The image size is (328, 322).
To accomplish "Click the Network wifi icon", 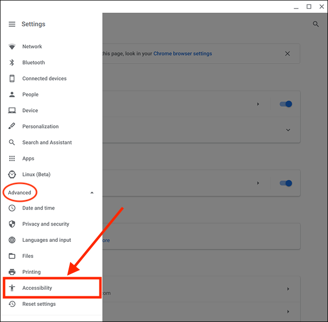I will click(12, 47).
